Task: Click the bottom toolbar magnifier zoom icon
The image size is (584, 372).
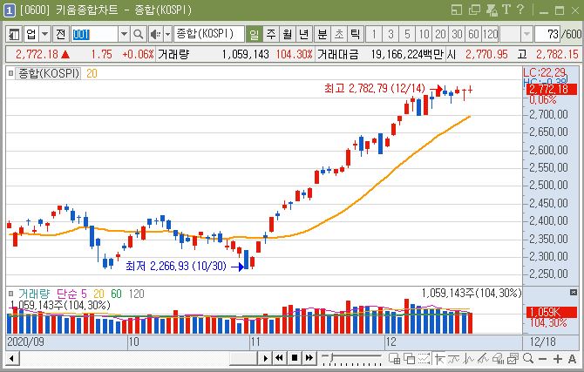Action: coord(528,359)
